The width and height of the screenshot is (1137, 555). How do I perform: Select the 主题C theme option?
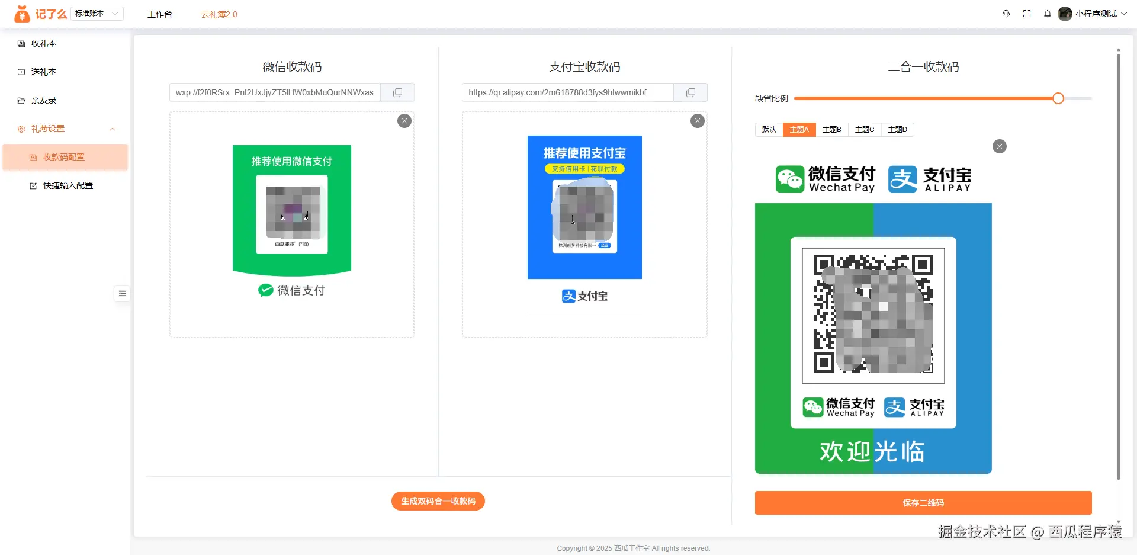[865, 130]
